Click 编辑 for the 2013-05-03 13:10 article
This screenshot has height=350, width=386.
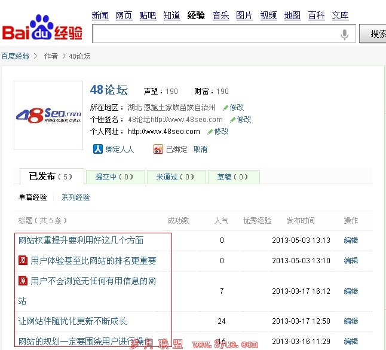click(351, 260)
